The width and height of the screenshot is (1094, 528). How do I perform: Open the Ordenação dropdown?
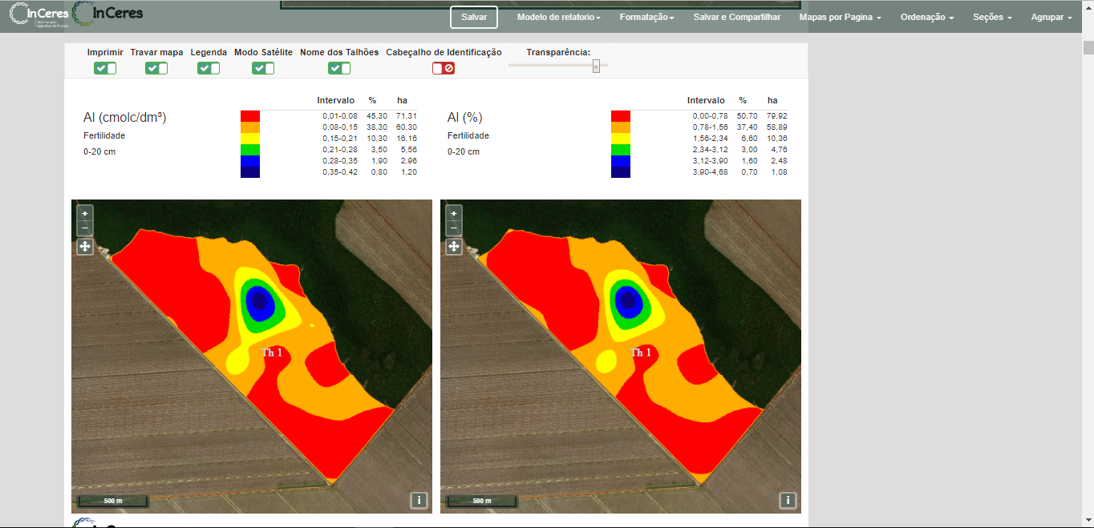[x=927, y=17]
